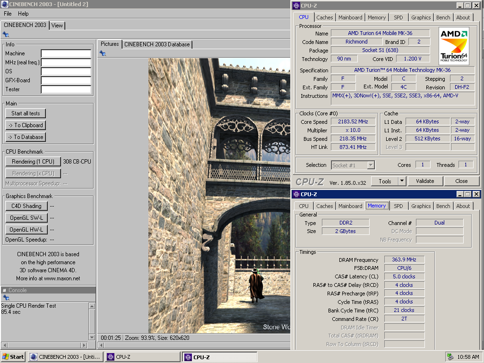
Task: Open Bench tab in lower CPU-Z window
Action: [443, 206]
